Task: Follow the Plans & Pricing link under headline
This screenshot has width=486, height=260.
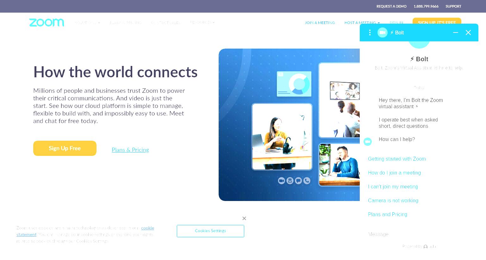Action: (x=130, y=150)
